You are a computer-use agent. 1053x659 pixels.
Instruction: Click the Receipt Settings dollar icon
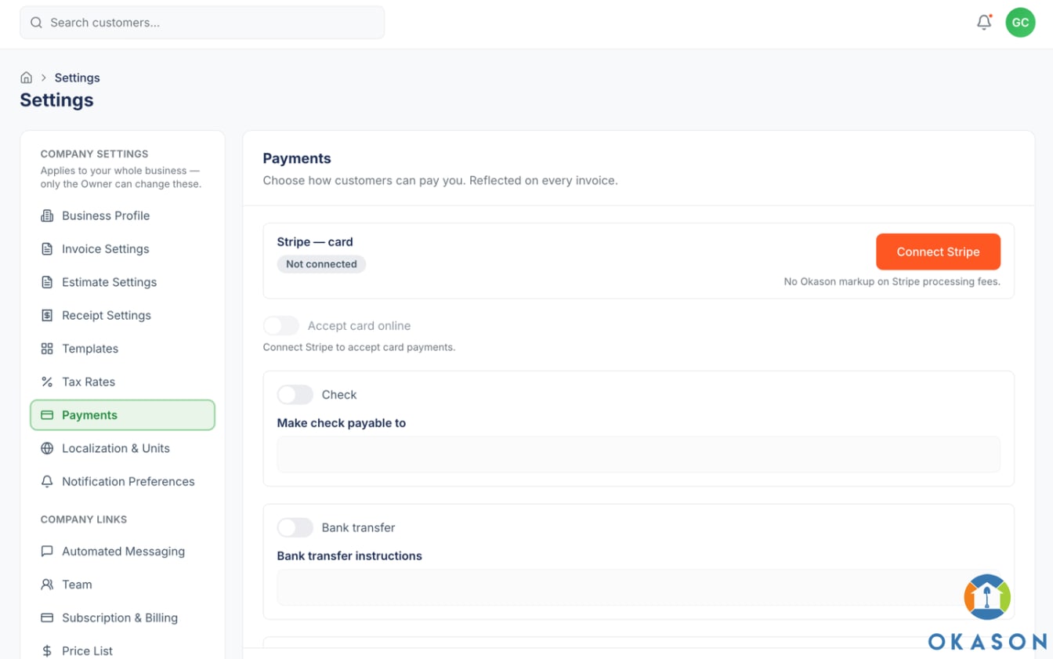click(47, 315)
